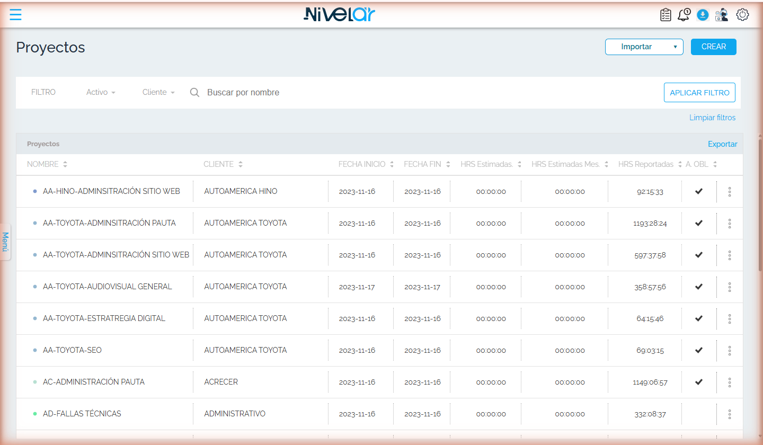763x445 pixels.
Task: Open the hamburger menu icon
Action: pyautogui.click(x=15, y=15)
